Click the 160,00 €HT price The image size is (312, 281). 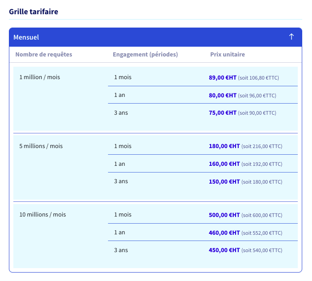(x=224, y=164)
